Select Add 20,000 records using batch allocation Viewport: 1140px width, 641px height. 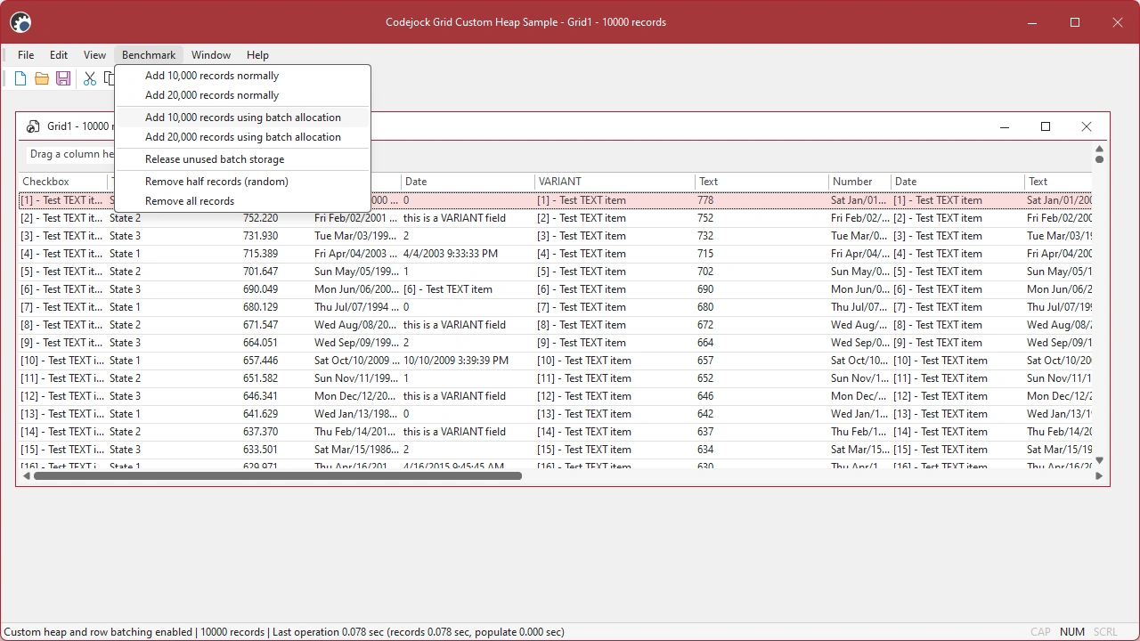(x=242, y=137)
